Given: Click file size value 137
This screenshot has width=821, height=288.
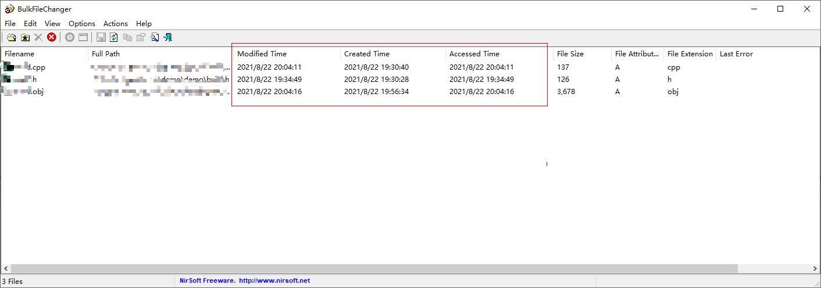Looking at the screenshot, I should coord(563,67).
